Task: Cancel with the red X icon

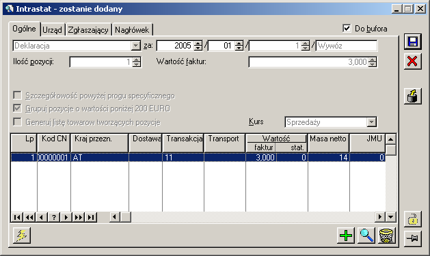Action: 413,61
